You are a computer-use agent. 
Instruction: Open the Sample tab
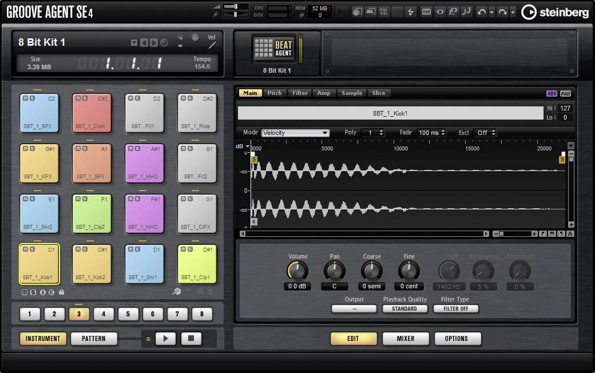point(351,93)
